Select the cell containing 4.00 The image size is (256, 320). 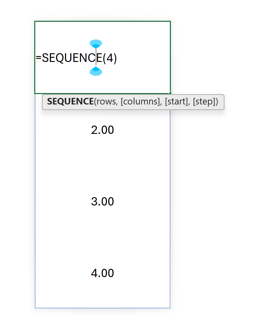click(x=102, y=273)
